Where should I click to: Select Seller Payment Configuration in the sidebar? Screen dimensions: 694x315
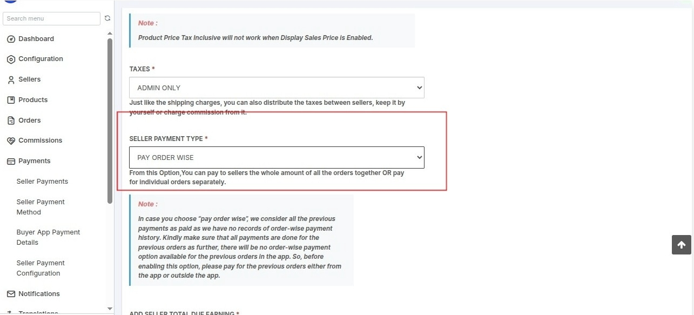(x=41, y=268)
